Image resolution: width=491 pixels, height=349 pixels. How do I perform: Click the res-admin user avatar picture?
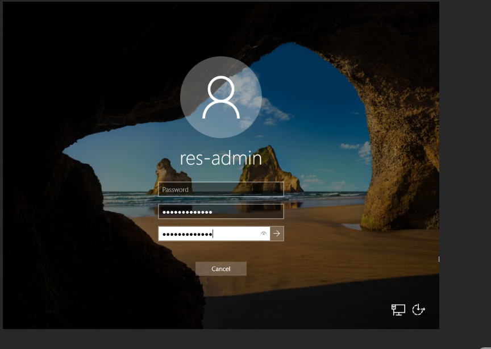[221, 97]
